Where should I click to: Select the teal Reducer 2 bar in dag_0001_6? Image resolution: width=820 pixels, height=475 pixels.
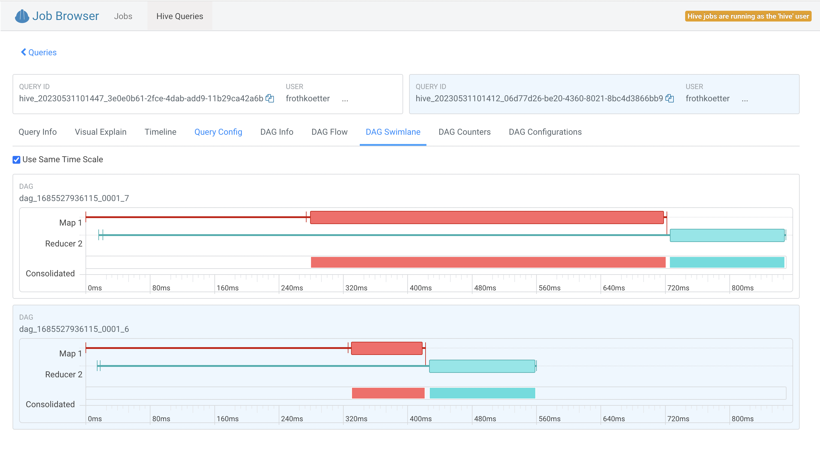point(482,366)
